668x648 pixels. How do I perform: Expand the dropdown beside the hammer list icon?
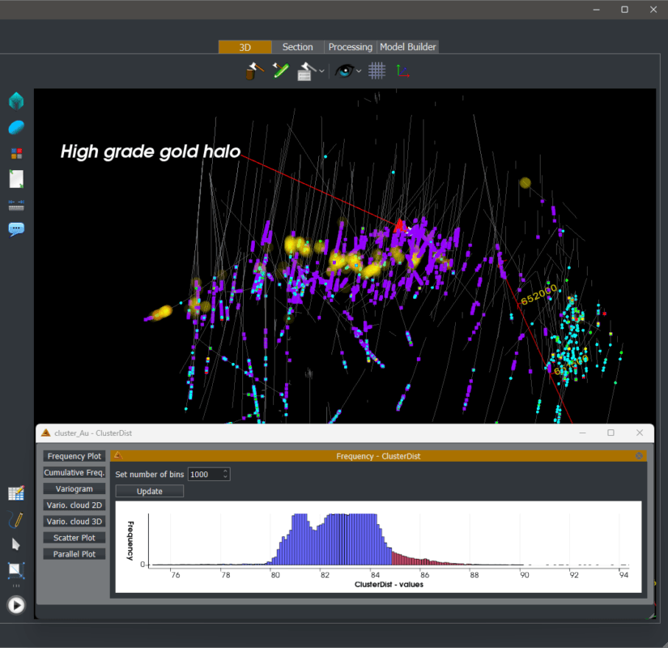click(321, 71)
